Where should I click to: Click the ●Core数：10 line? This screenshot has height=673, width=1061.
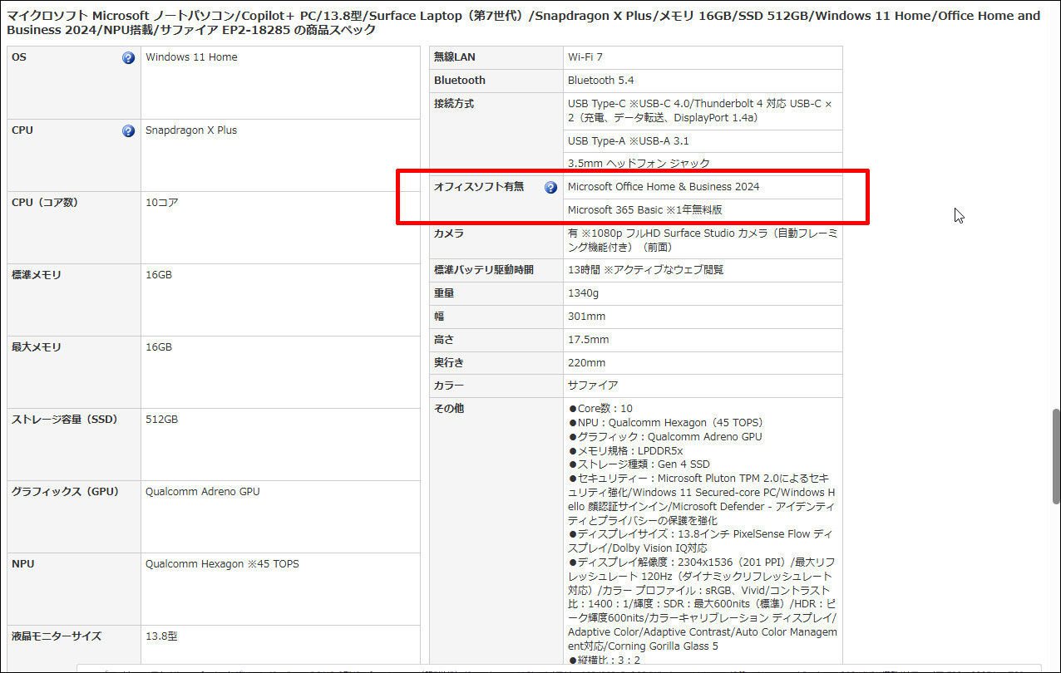(x=600, y=409)
